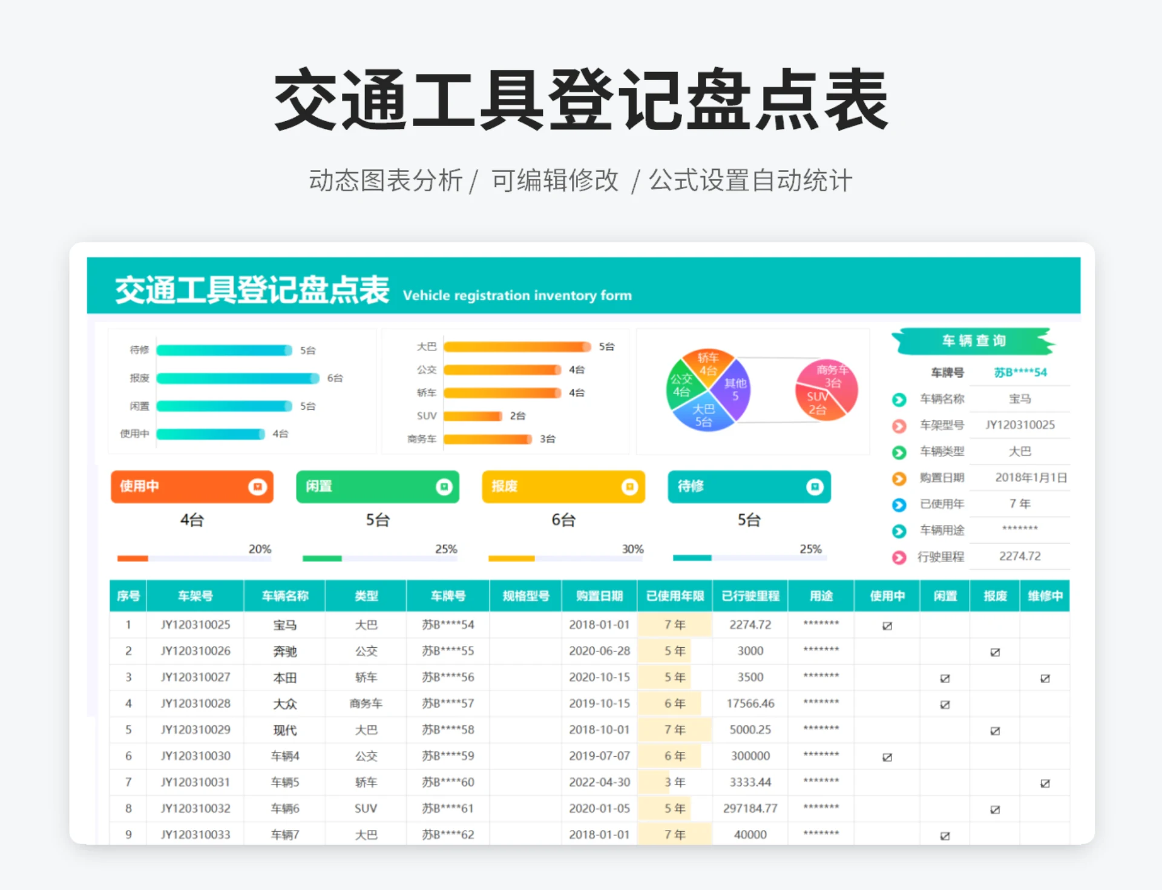Click the icon on the green 闲置 card
The image size is (1162, 890).
[x=445, y=487]
